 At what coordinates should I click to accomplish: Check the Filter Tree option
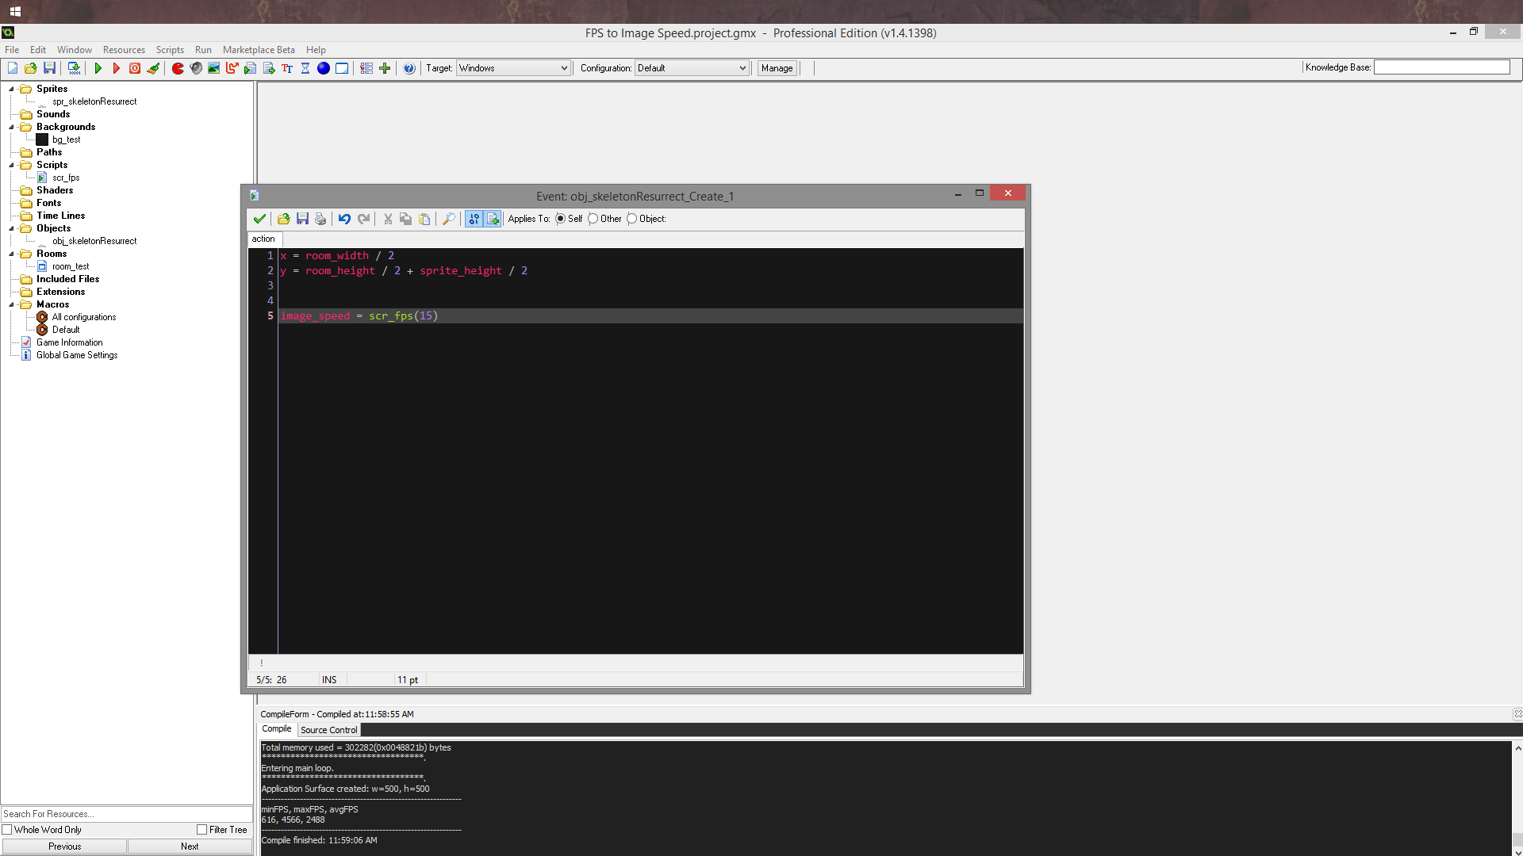tap(202, 829)
